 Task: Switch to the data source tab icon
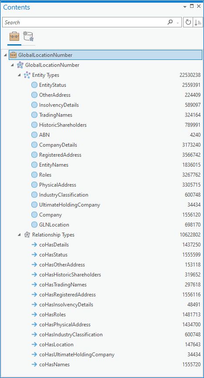tap(28, 36)
